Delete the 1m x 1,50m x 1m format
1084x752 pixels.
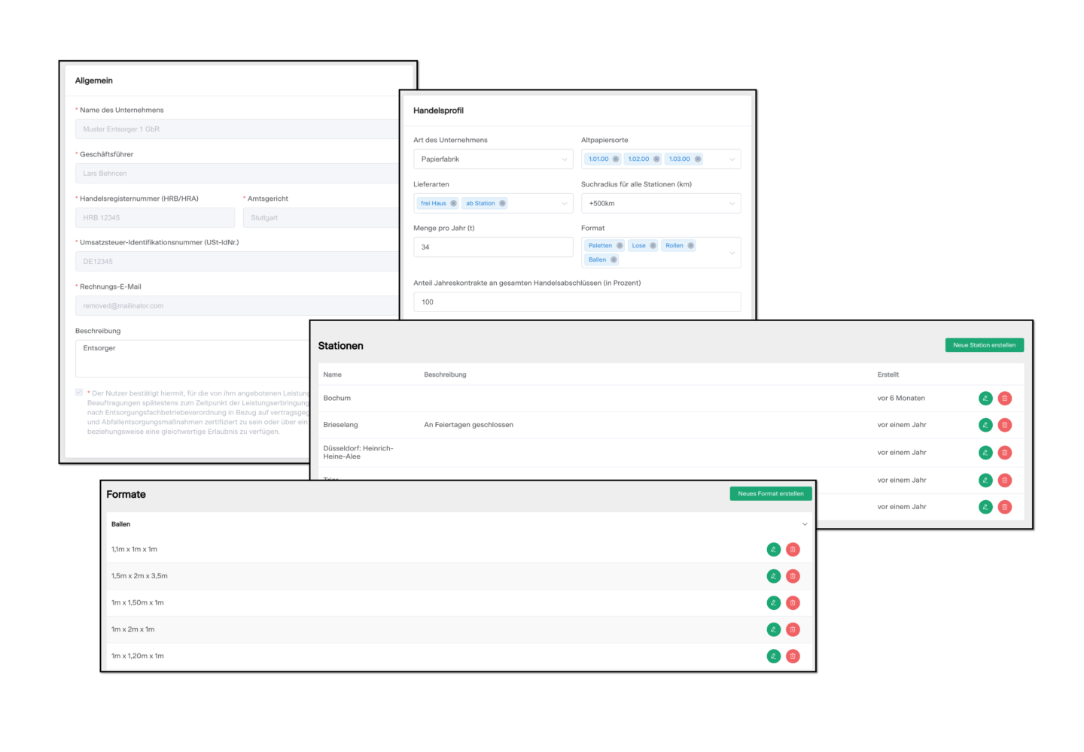[x=793, y=603]
